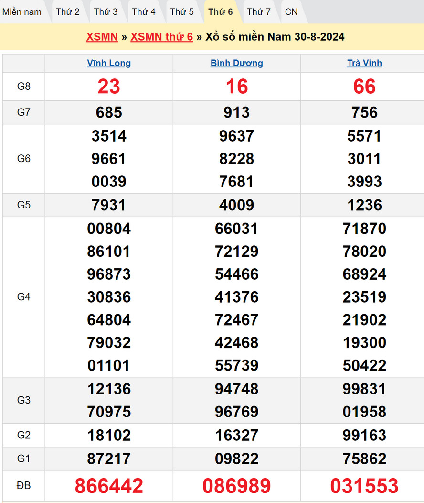Open the Bình Dương province link
The width and height of the screenshot is (424, 503).
[x=237, y=63]
